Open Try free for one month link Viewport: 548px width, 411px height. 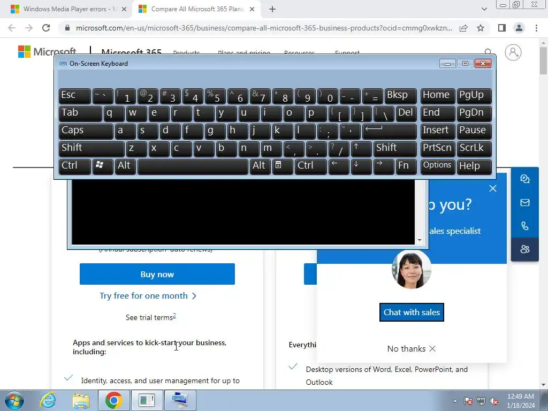(148, 296)
